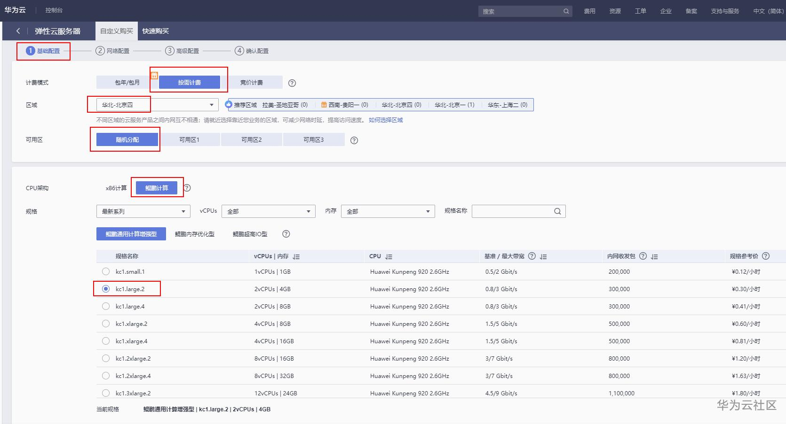Choose 按需计费 billing mode
Viewport: 786px width, 424px height.
pos(190,82)
